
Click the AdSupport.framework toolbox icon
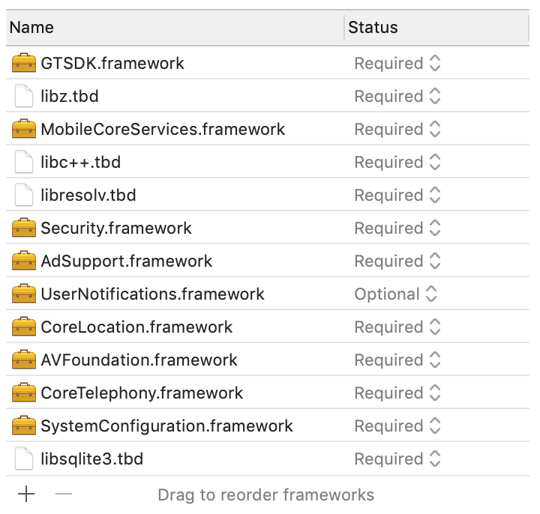(x=24, y=261)
